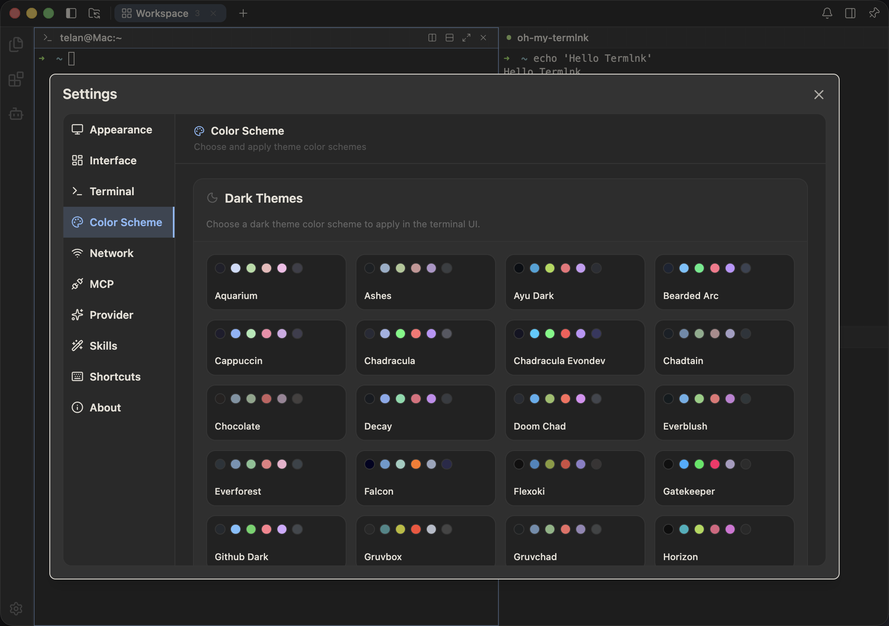Screen dimensions: 889x626
Task: Open the AI robot icon in sidebar
Action: tap(16, 113)
